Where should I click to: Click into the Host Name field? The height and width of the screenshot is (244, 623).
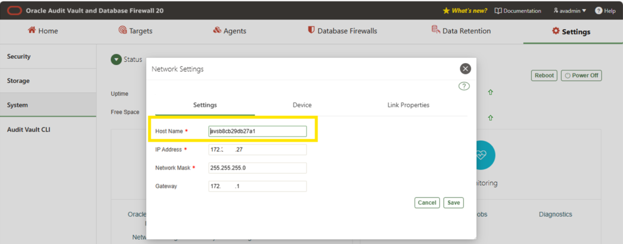tap(257, 131)
